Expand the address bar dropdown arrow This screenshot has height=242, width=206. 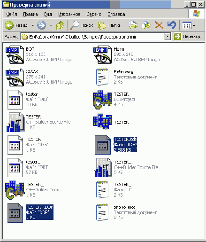point(168,37)
